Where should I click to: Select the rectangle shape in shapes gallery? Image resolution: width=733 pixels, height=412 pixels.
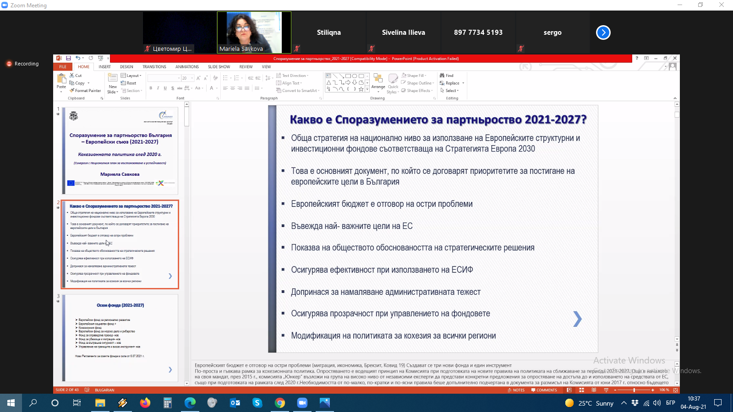point(348,76)
